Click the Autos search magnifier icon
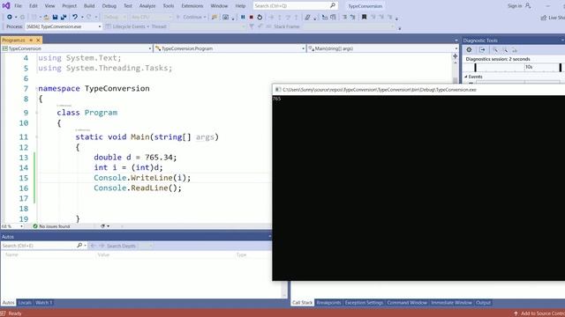This screenshot has width=565, height=317. 79,246
